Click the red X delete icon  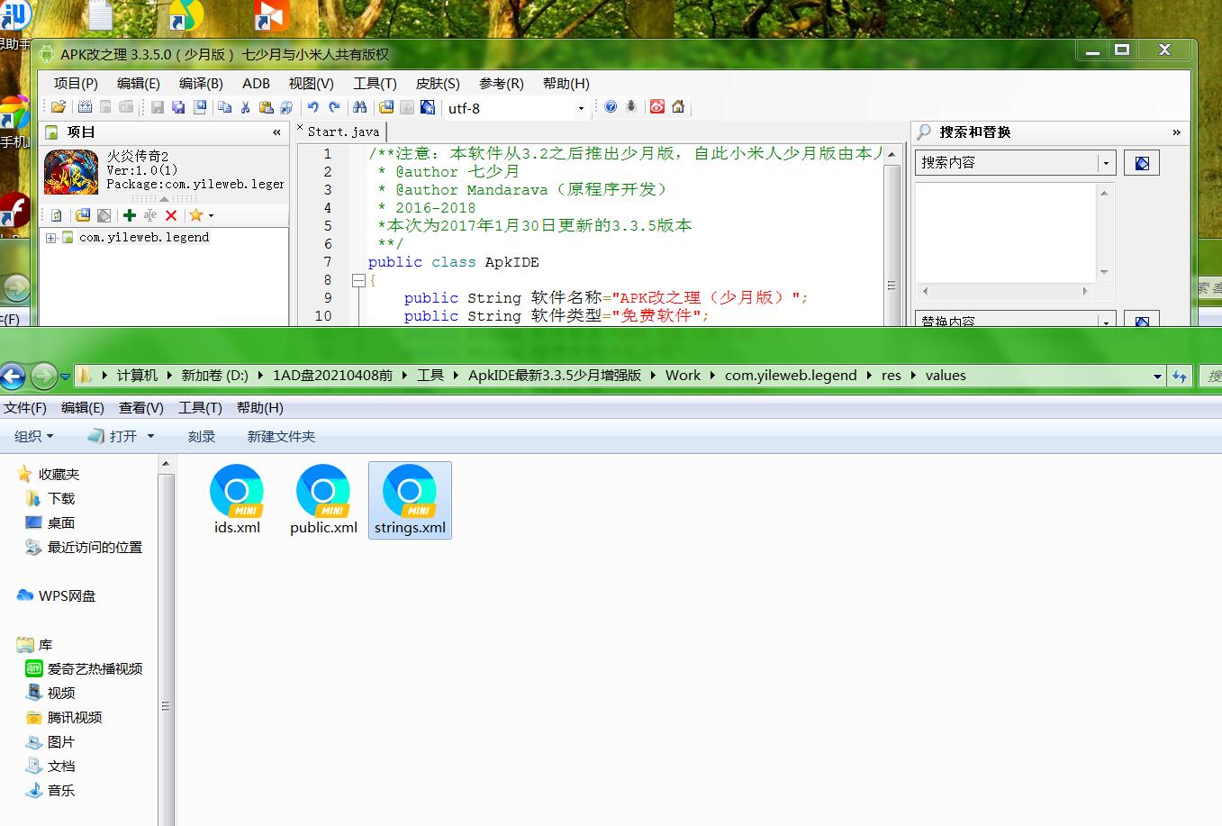point(171,215)
